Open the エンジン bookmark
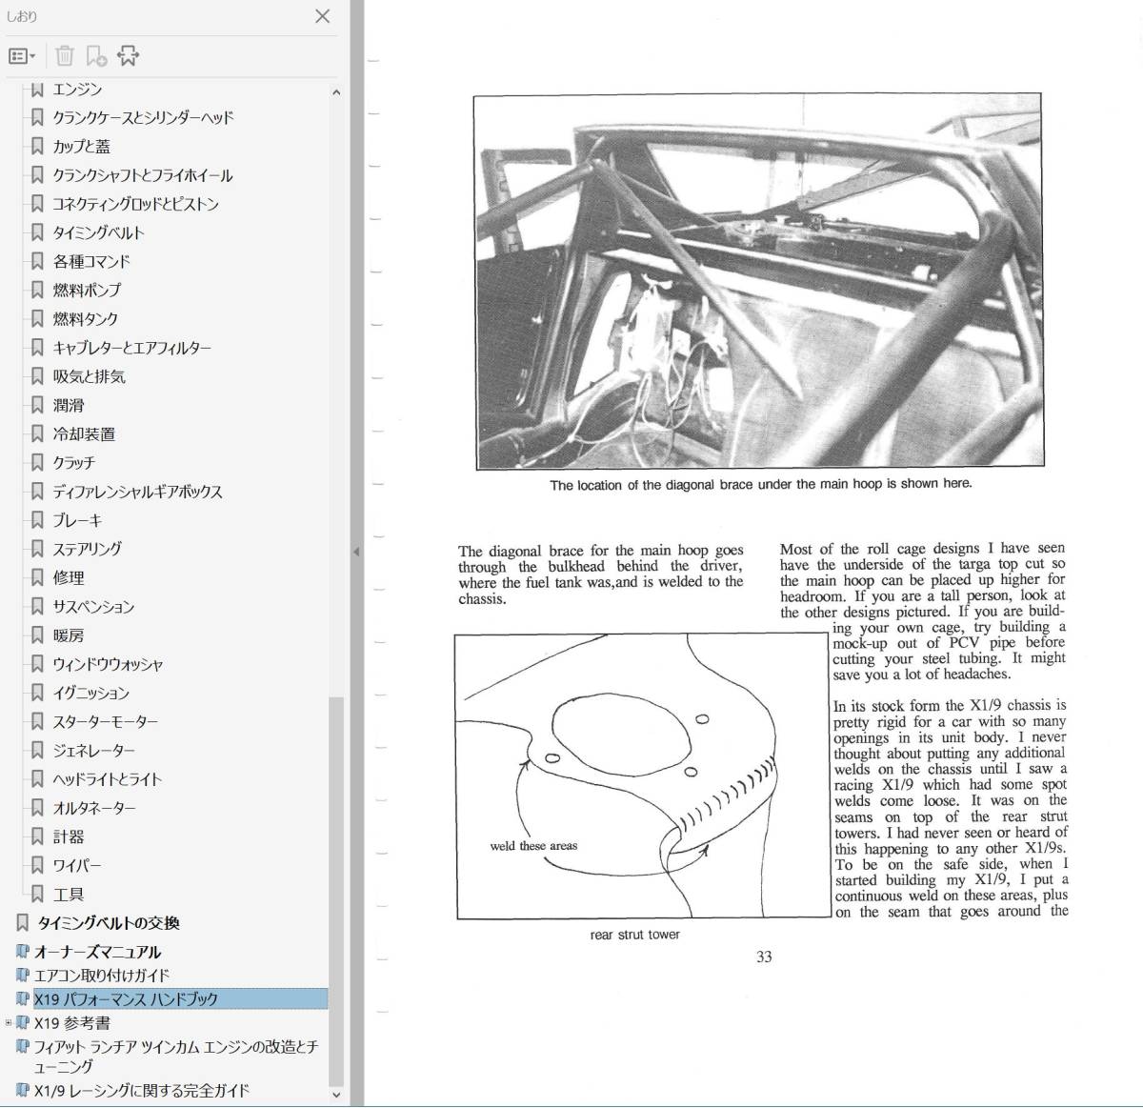Screen dimensions: 1143x1108 pos(77,90)
